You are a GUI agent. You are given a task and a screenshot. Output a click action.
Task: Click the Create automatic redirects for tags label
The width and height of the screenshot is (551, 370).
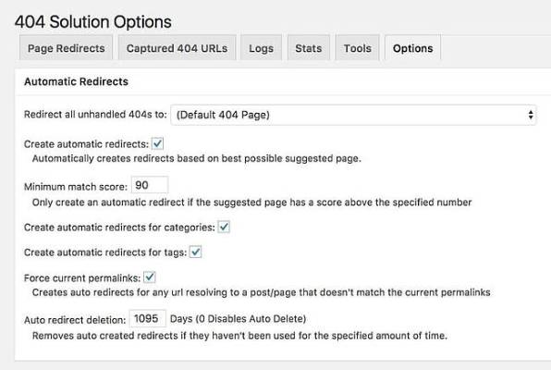(105, 253)
